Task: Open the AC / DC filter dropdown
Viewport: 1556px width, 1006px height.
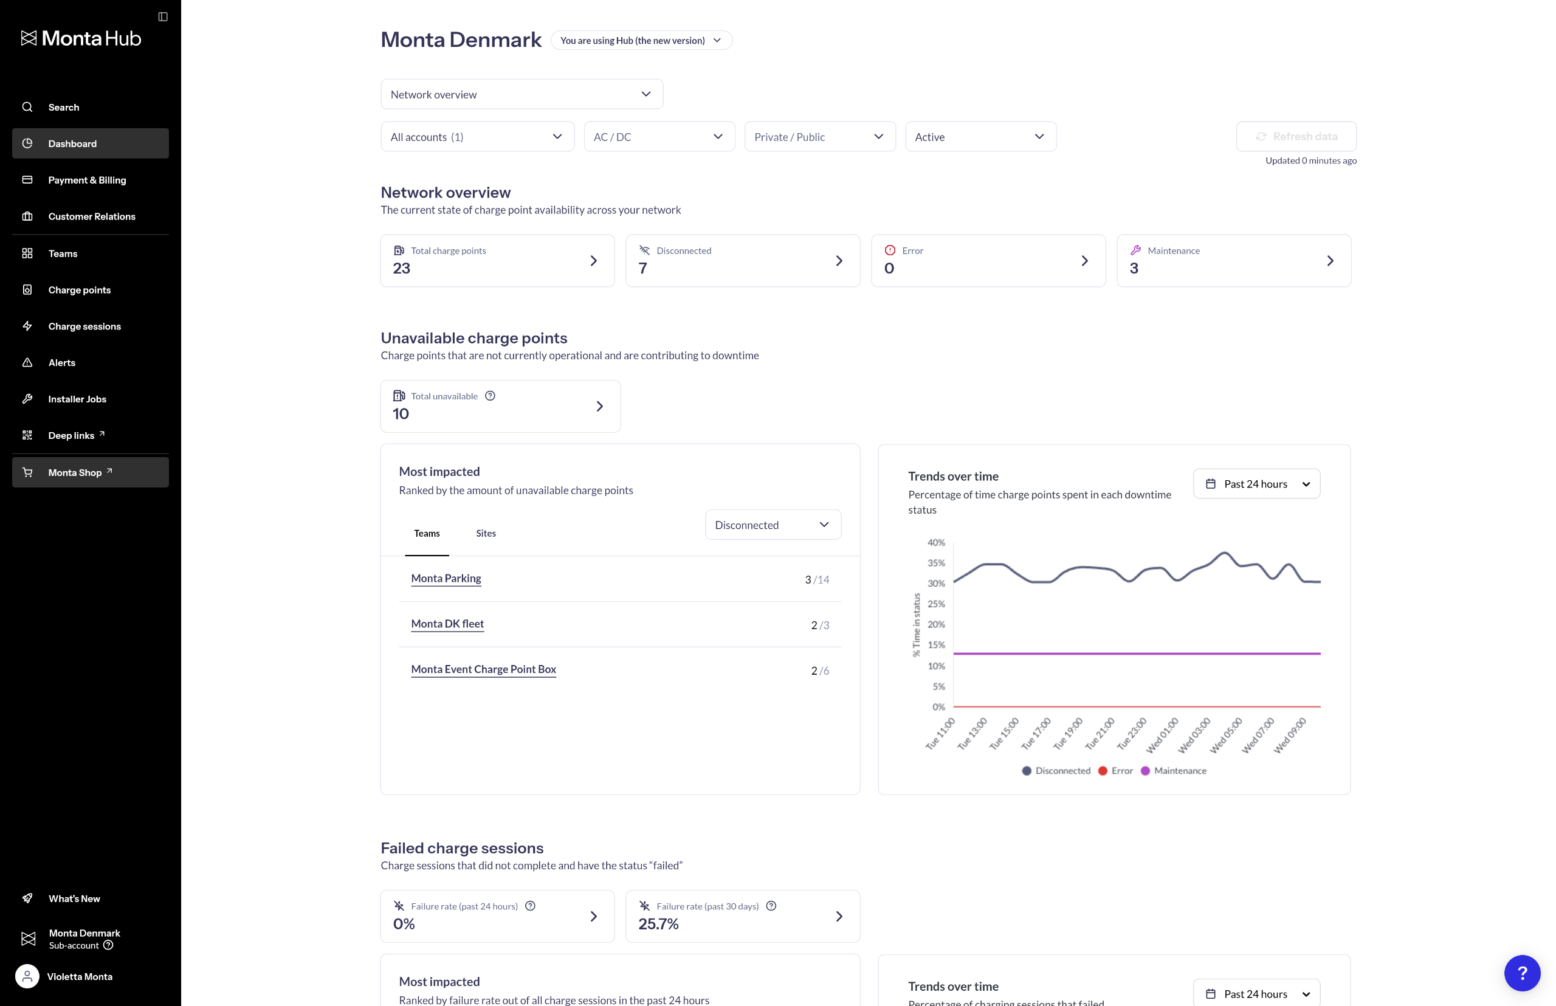Action: pyautogui.click(x=658, y=137)
